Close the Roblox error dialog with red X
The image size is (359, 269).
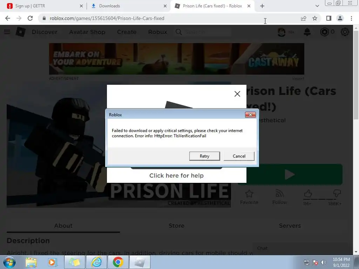250,115
